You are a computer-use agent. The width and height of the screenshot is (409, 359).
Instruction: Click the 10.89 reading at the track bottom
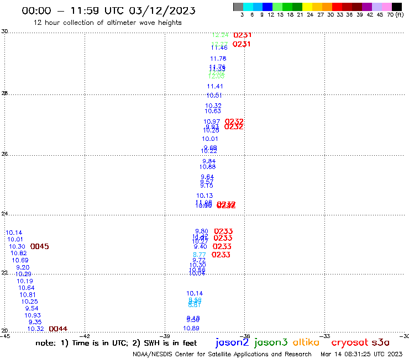191,328
